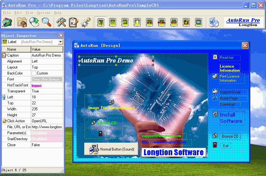
Task: Click the clipboard with pencil icon
Action: point(74,22)
